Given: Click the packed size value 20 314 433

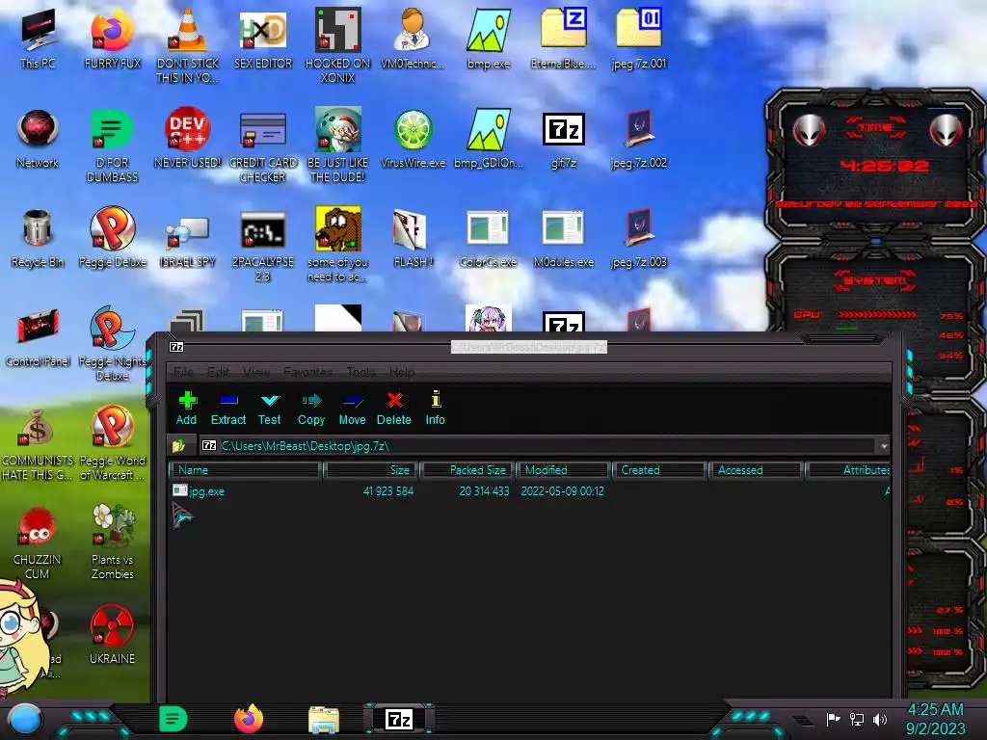Looking at the screenshot, I should point(484,491).
